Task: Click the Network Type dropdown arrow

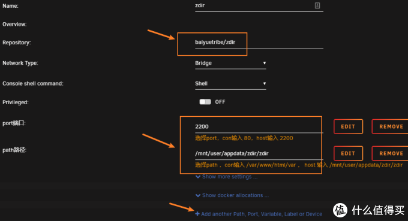Action: (265, 63)
